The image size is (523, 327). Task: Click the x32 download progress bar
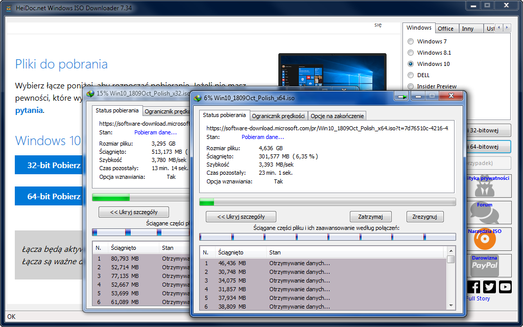click(x=141, y=198)
